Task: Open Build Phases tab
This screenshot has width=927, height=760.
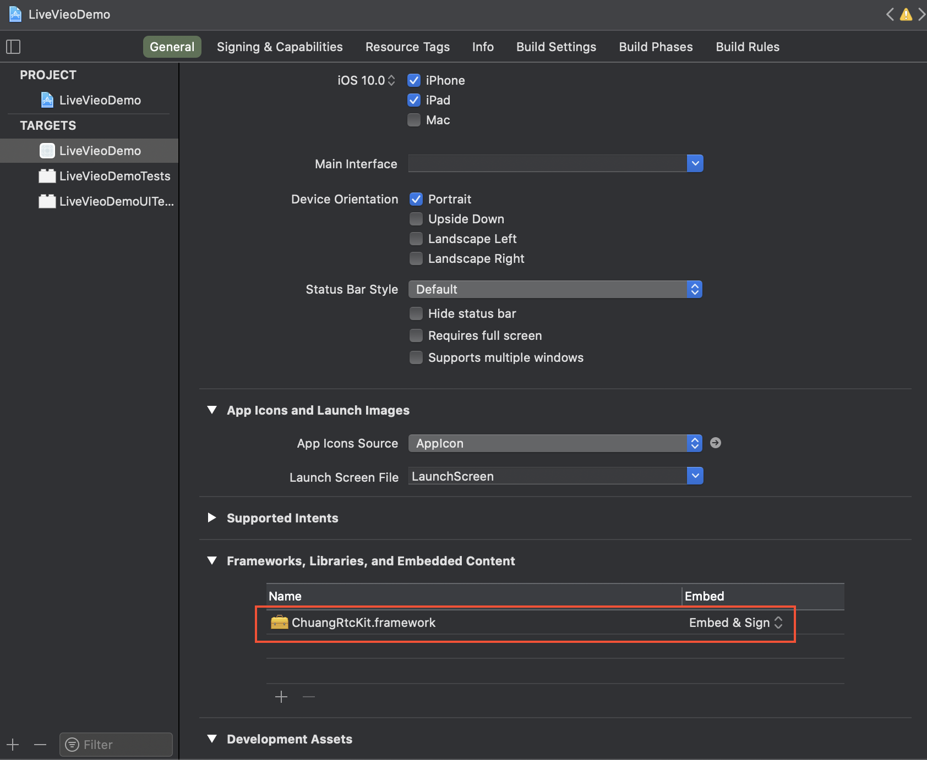Action: click(x=656, y=47)
